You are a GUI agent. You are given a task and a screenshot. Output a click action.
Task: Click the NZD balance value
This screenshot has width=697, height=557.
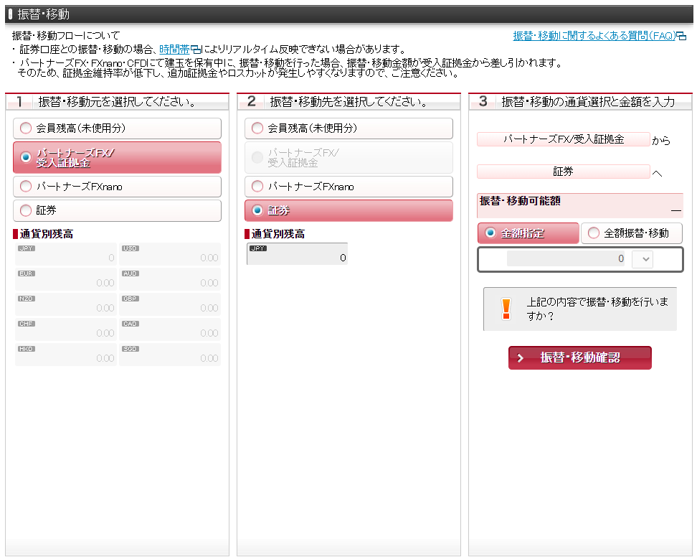click(66, 304)
